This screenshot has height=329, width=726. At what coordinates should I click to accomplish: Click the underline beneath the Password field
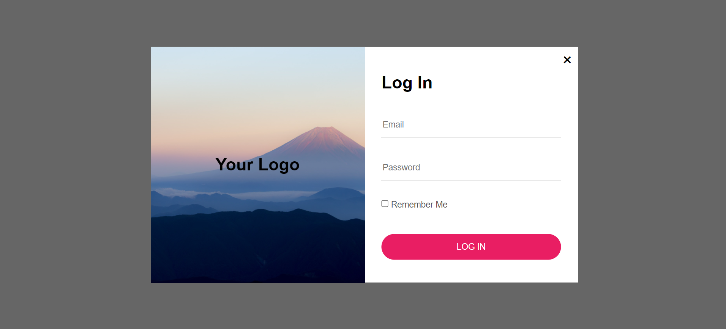point(471,180)
